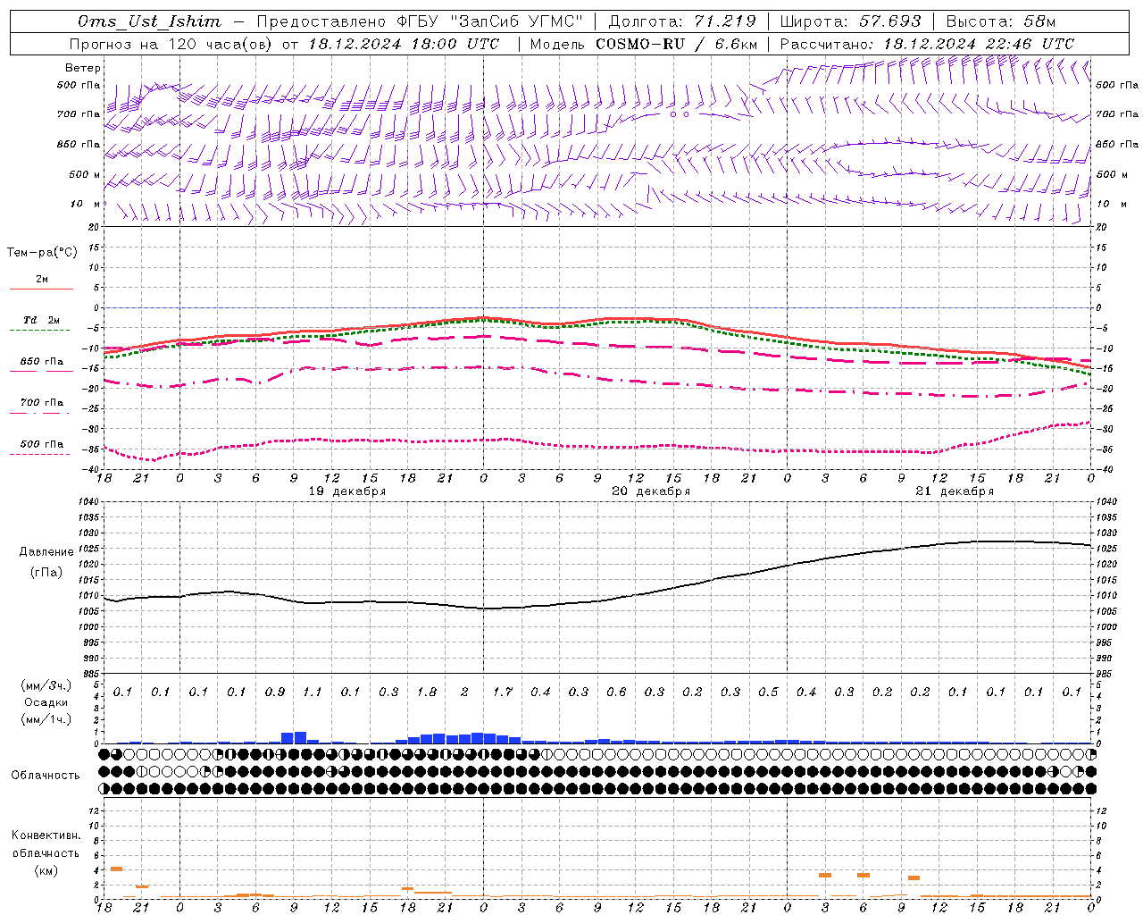Select the model name COSMO-RU / 6.6км
The image size is (1143, 915).
676,44
